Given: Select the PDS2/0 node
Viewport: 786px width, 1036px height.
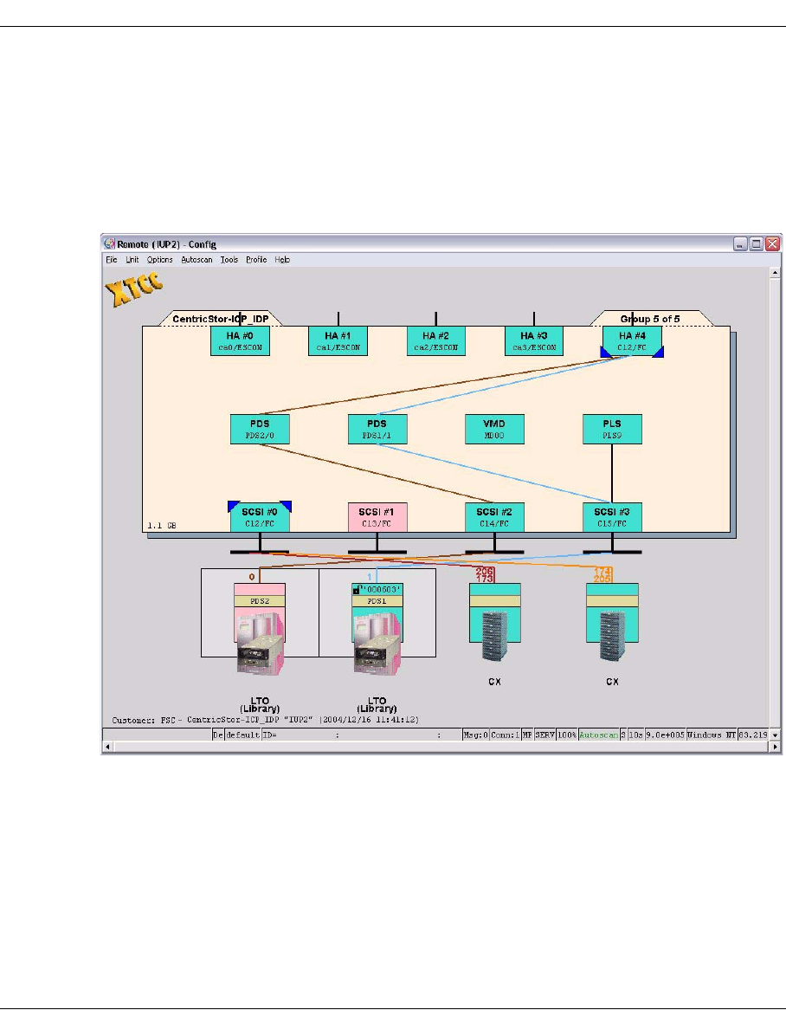Looking at the screenshot, I should pyautogui.click(x=260, y=429).
